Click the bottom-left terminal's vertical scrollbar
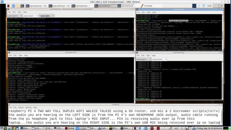The height and width of the screenshot is (130, 231). 135,80
